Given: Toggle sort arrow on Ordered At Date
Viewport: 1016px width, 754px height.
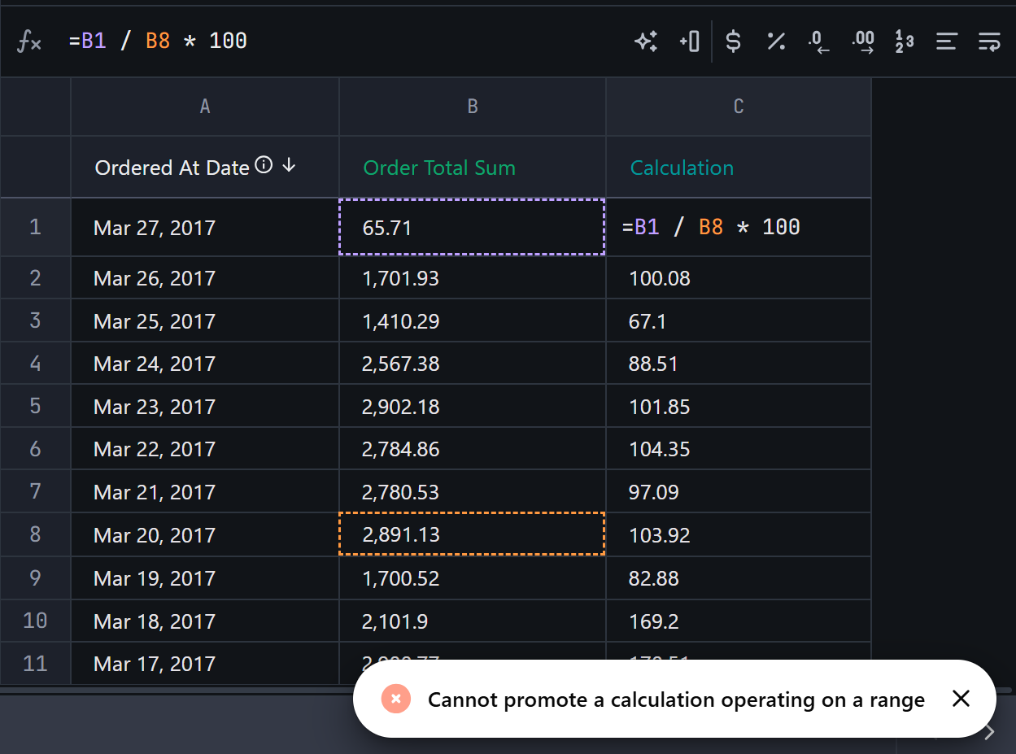Looking at the screenshot, I should coord(289,166).
